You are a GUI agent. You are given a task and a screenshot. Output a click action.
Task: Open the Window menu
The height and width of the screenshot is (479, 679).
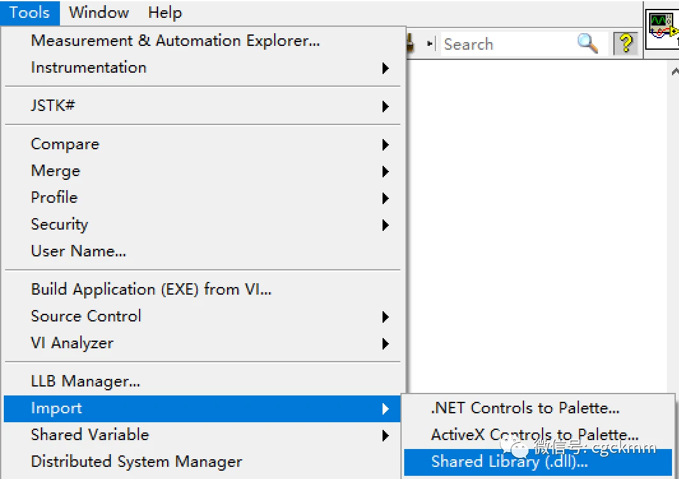pos(99,12)
